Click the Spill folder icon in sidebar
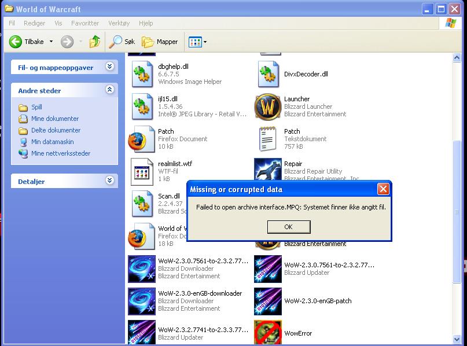 point(23,107)
